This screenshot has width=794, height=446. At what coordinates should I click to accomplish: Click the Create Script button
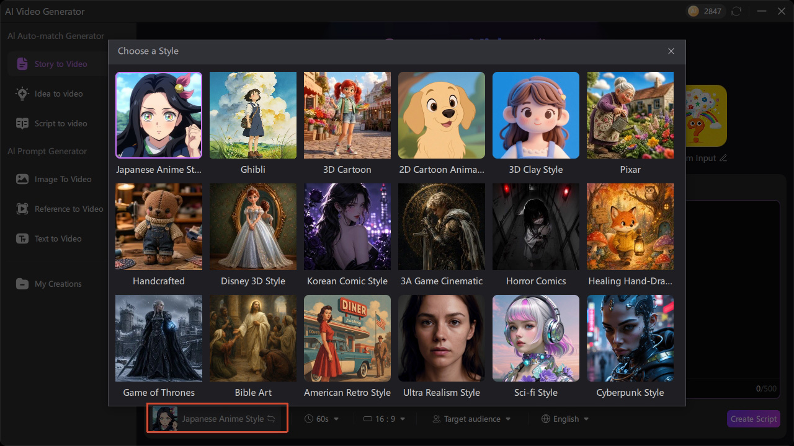click(x=754, y=419)
